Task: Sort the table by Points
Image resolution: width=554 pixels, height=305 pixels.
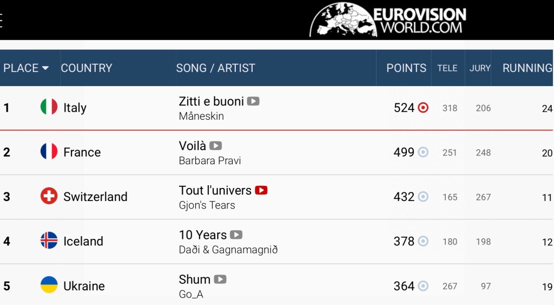Action: coord(406,68)
